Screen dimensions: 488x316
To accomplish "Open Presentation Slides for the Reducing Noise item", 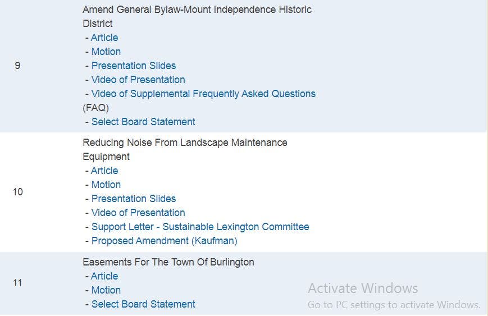I will click(134, 199).
